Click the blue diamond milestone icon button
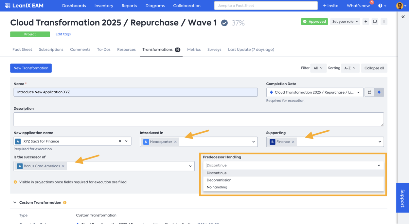This screenshot has height=224, width=409. click(x=379, y=92)
